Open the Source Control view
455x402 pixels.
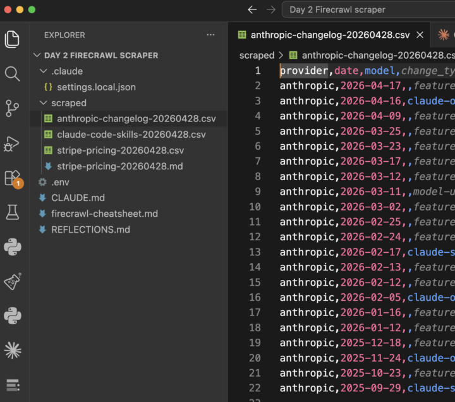[x=12, y=109]
